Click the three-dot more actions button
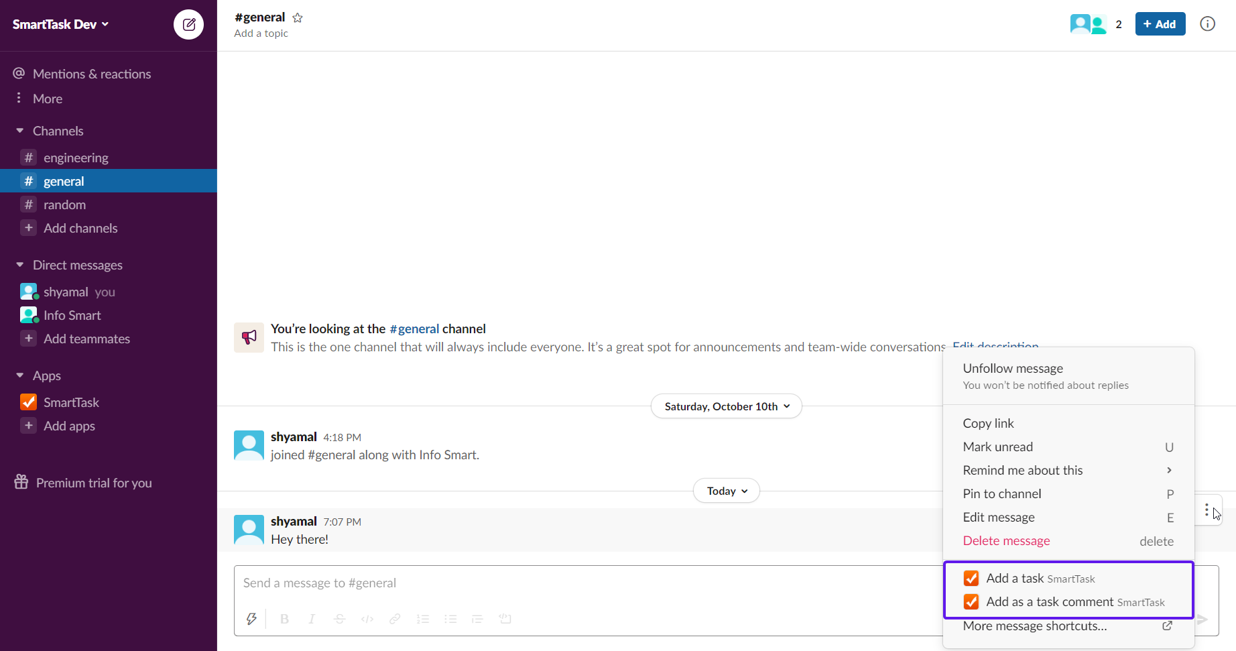This screenshot has height=651, width=1236. click(1207, 511)
